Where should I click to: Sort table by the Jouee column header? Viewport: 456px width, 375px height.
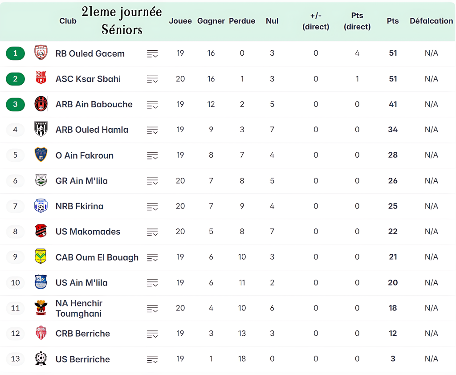[x=180, y=21]
